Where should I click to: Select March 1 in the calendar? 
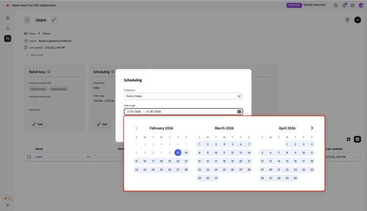tap(200, 144)
